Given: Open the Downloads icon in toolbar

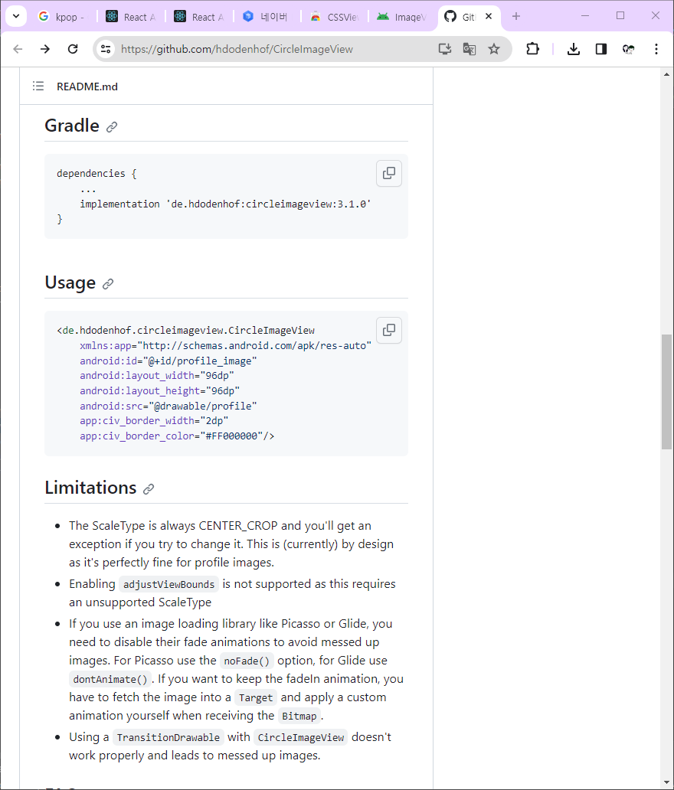Looking at the screenshot, I should pyautogui.click(x=574, y=48).
